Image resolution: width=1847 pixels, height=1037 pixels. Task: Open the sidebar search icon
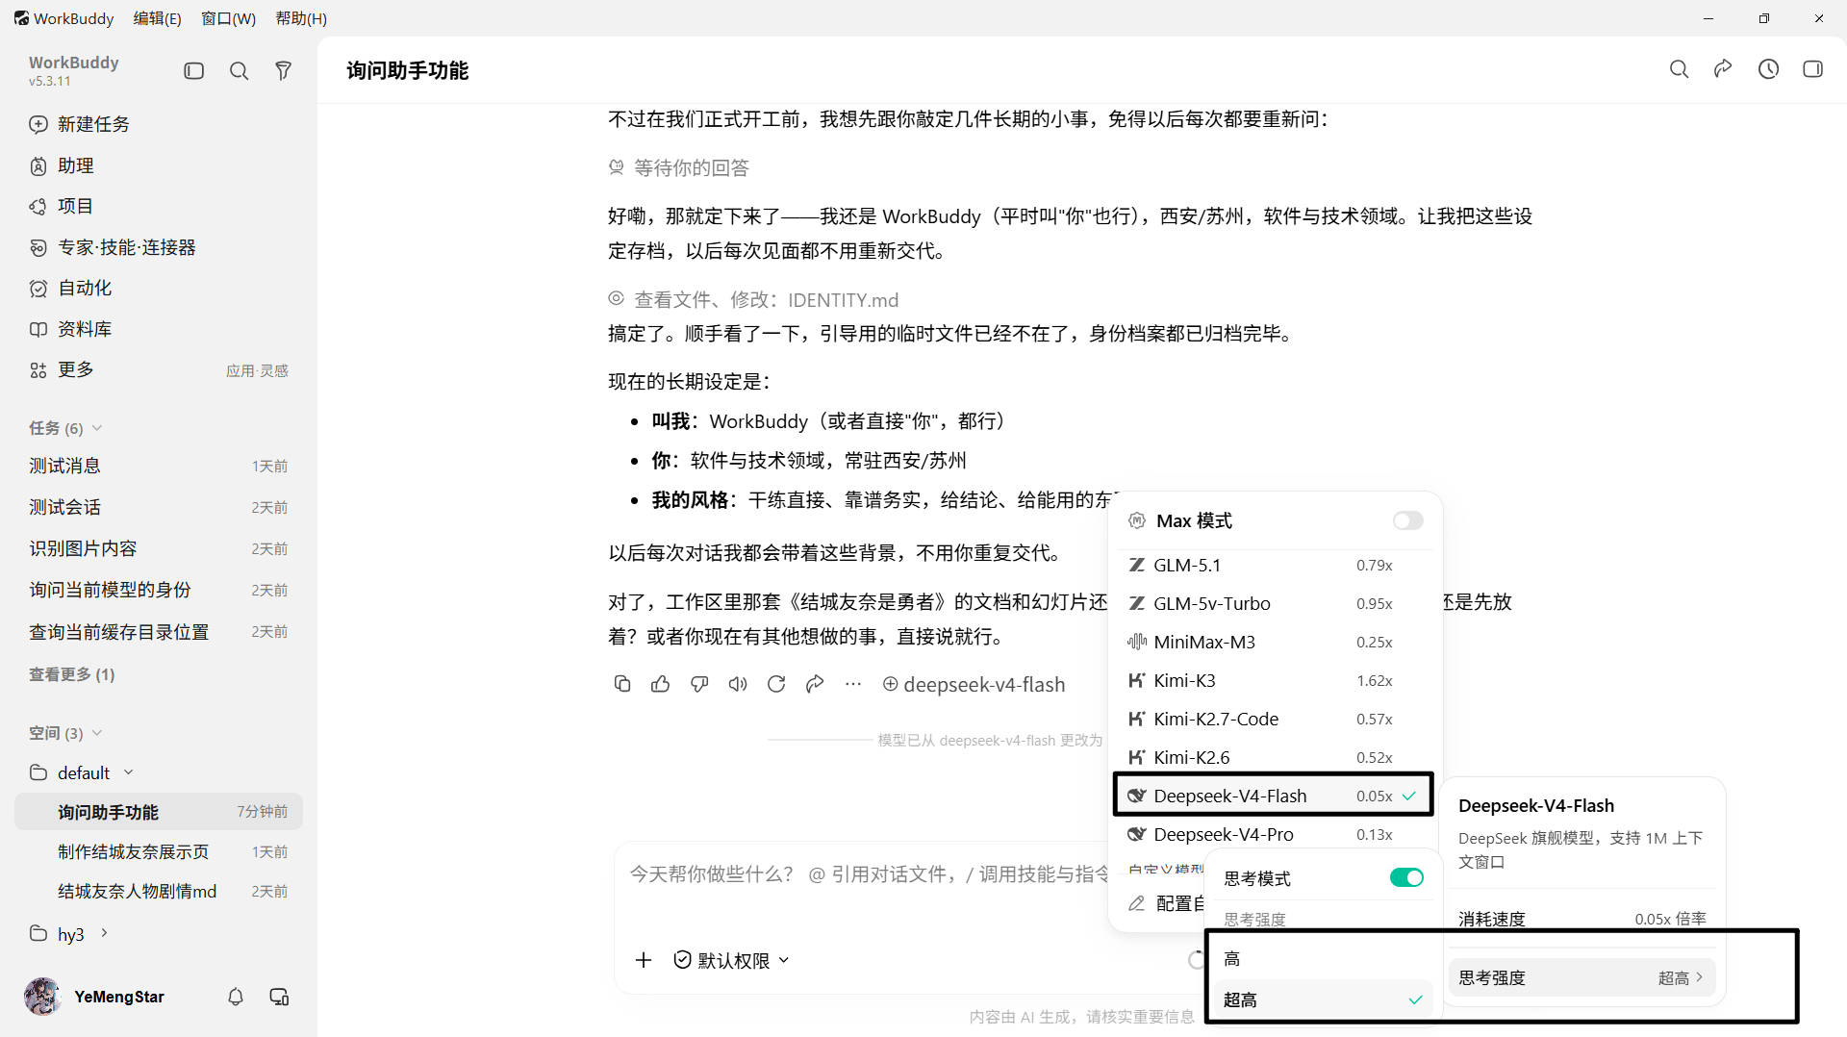click(239, 70)
